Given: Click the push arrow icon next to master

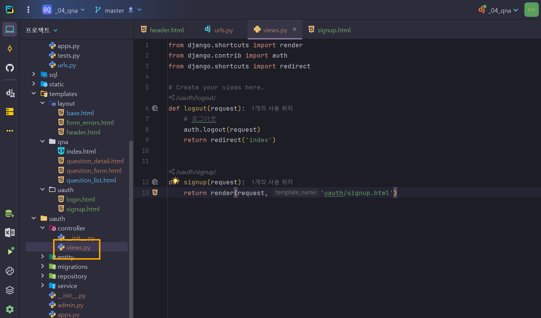Looking at the screenshot, I should coord(131,10).
